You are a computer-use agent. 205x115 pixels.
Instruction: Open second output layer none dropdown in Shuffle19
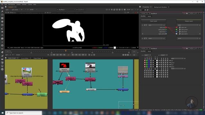point(188,38)
